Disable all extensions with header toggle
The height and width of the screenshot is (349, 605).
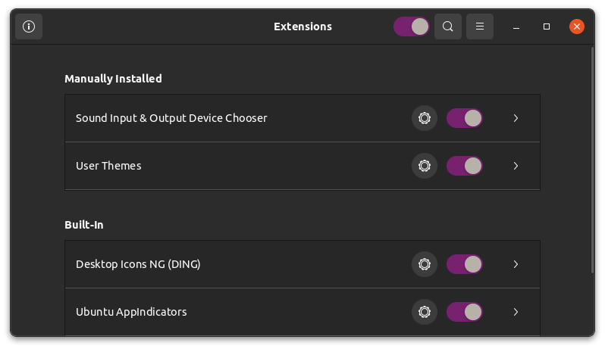click(412, 26)
